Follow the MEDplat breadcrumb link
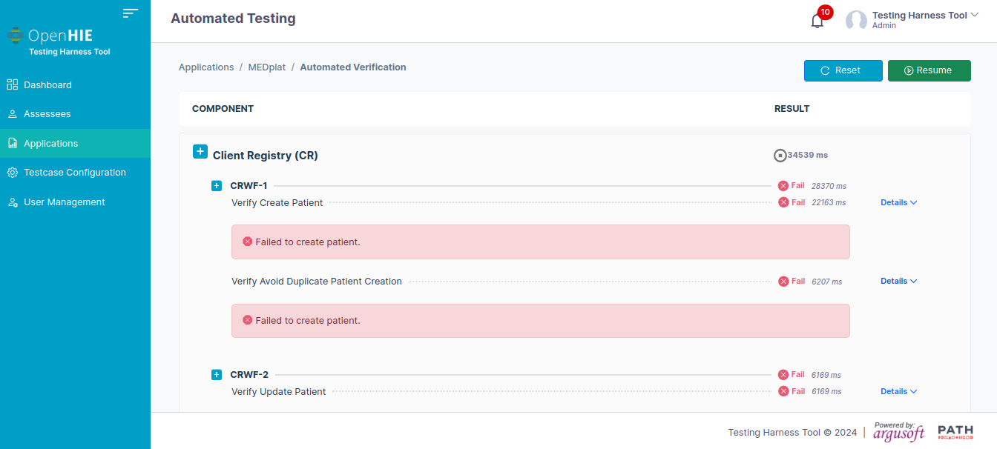997x449 pixels. pyautogui.click(x=267, y=67)
